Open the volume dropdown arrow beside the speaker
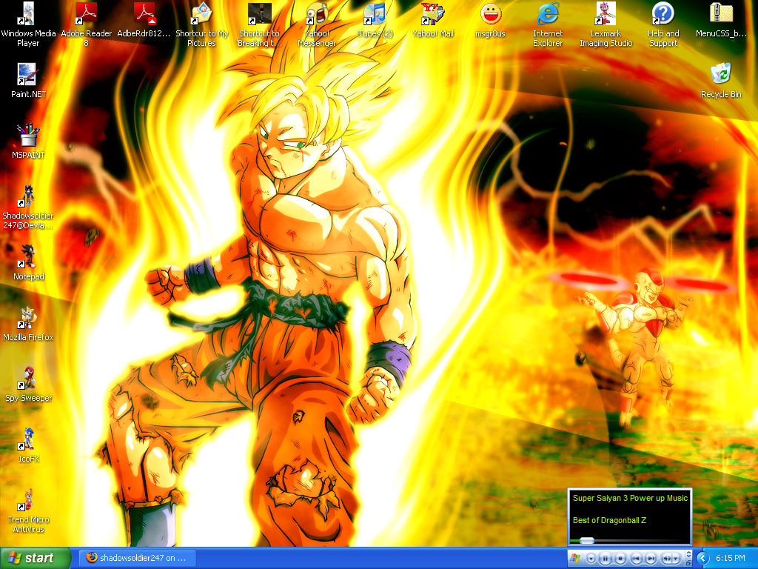 point(676,559)
